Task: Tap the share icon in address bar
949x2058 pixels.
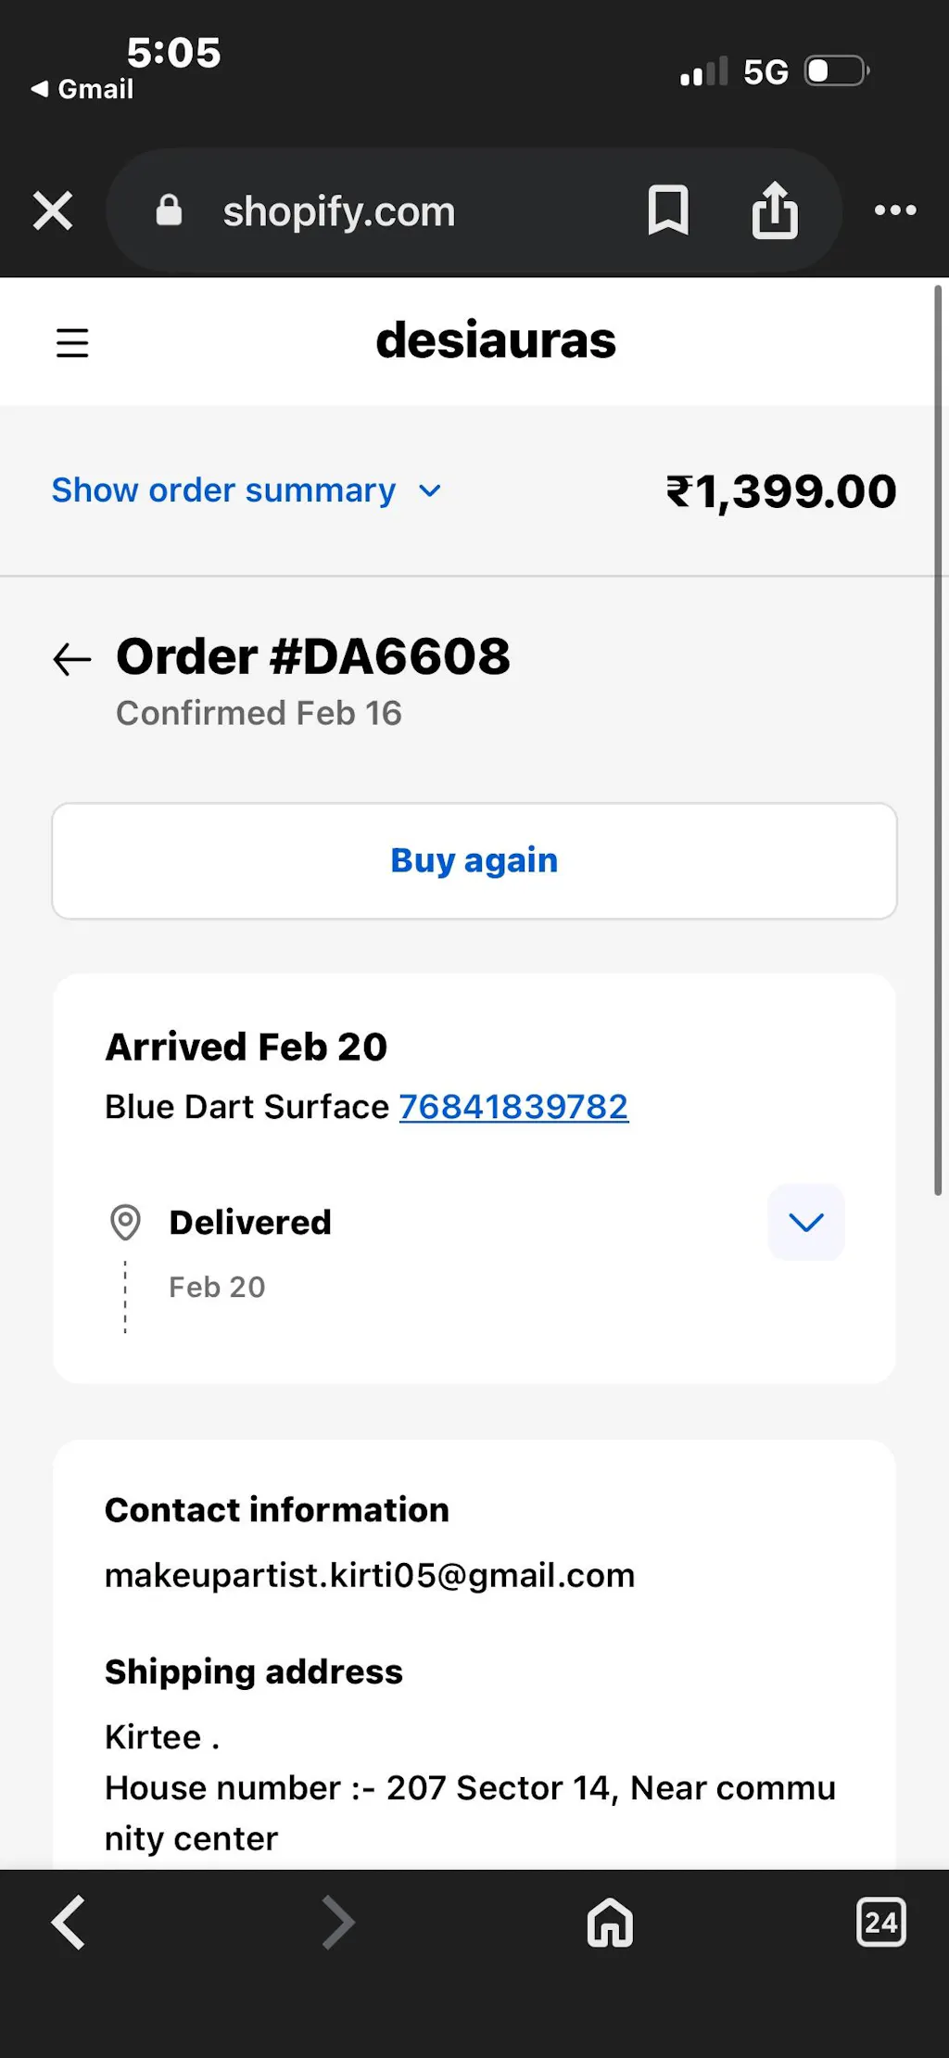Action: click(775, 210)
